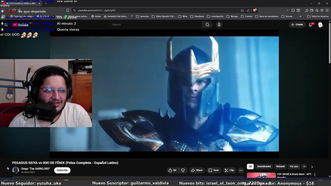Select the Related filter chip
Screen dimensions: 331x186
click(x=280, y=167)
